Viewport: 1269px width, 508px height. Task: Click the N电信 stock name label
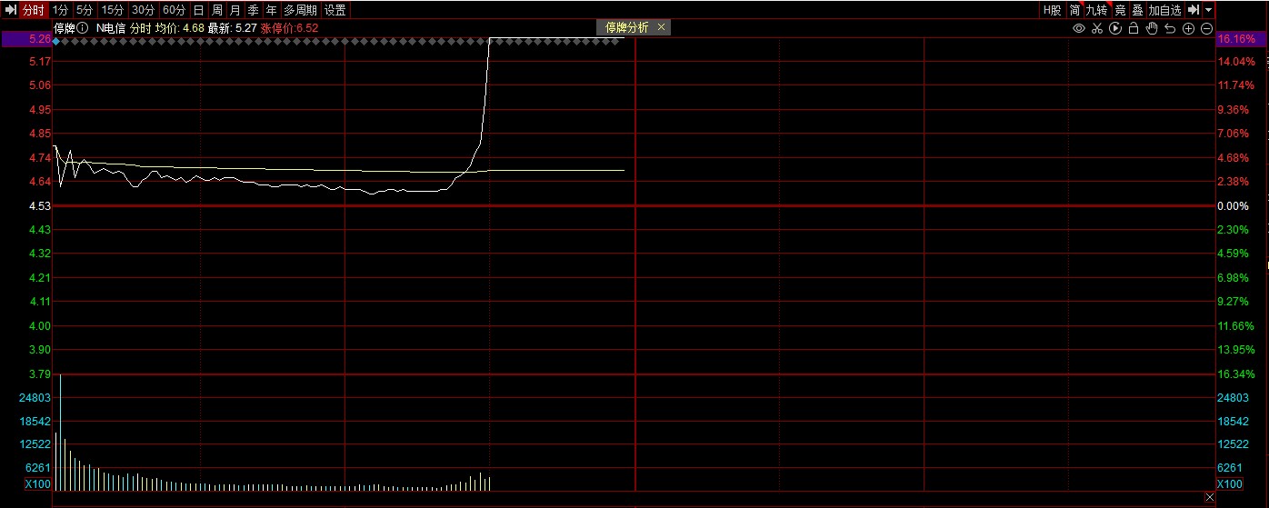coord(111,28)
